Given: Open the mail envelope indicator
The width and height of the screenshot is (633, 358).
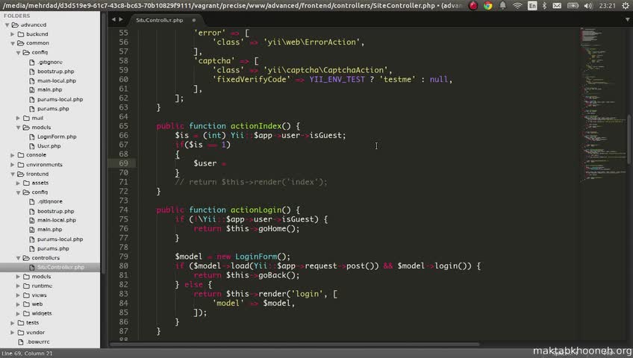Looking at the screenshot, I should point(557,6).
